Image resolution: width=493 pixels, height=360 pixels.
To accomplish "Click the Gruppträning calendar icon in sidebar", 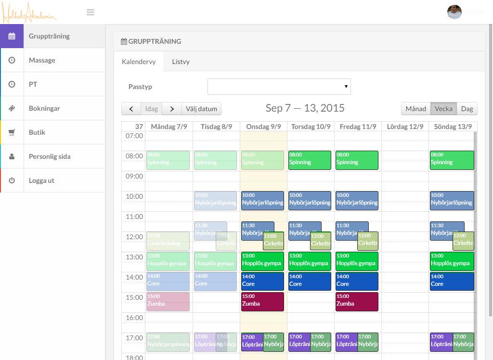I will click(12, 36).
